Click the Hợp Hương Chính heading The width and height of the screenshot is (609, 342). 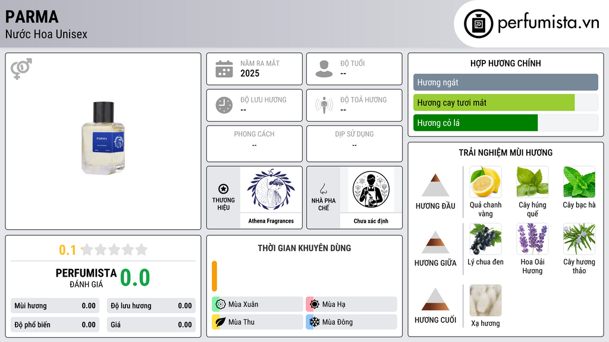click(506, 63)
